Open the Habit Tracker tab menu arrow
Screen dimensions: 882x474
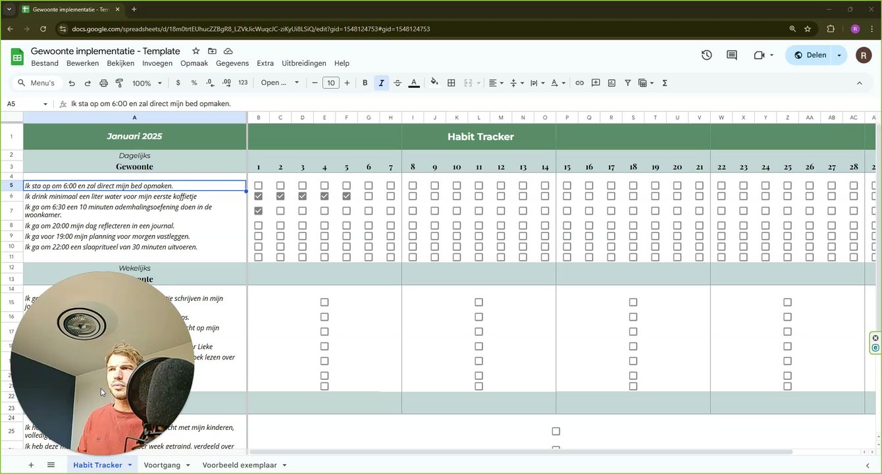pyautogui.click(x=130, y=465)
